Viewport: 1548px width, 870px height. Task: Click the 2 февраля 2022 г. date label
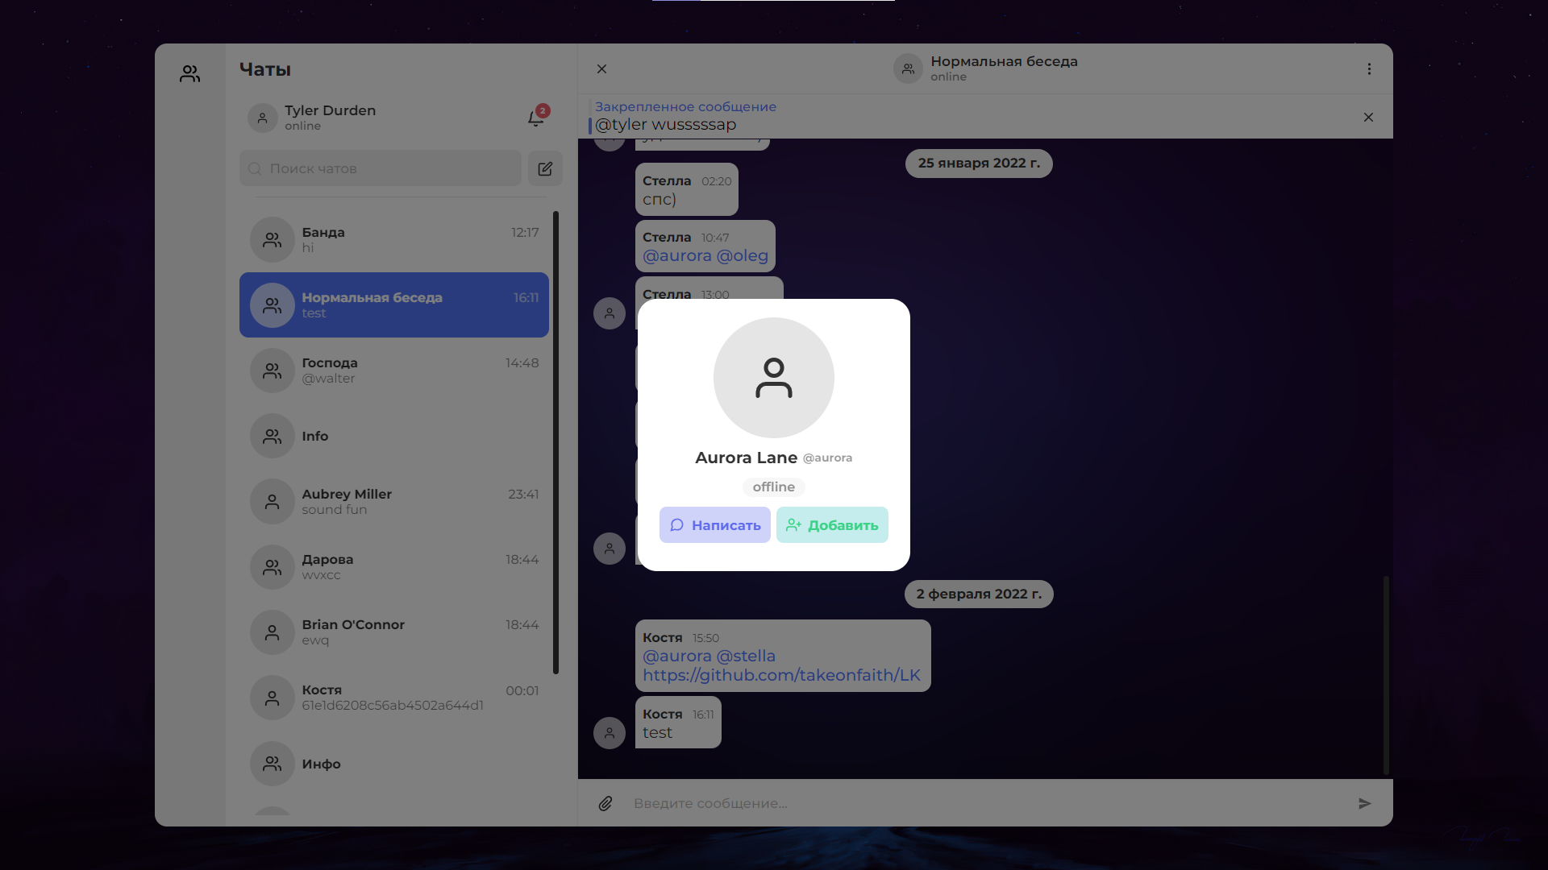pos(979,594)
